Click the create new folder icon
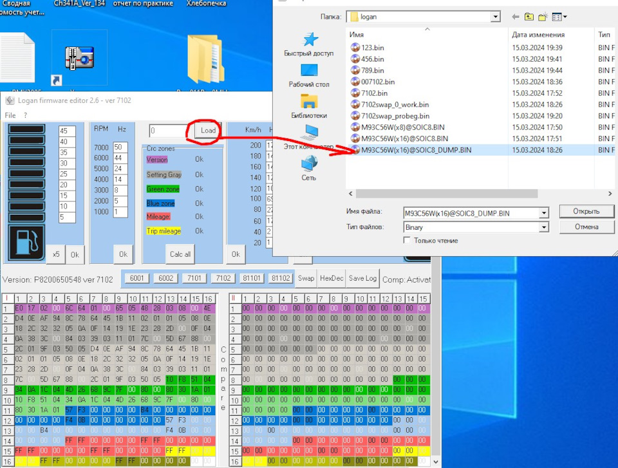 point(543,17)
